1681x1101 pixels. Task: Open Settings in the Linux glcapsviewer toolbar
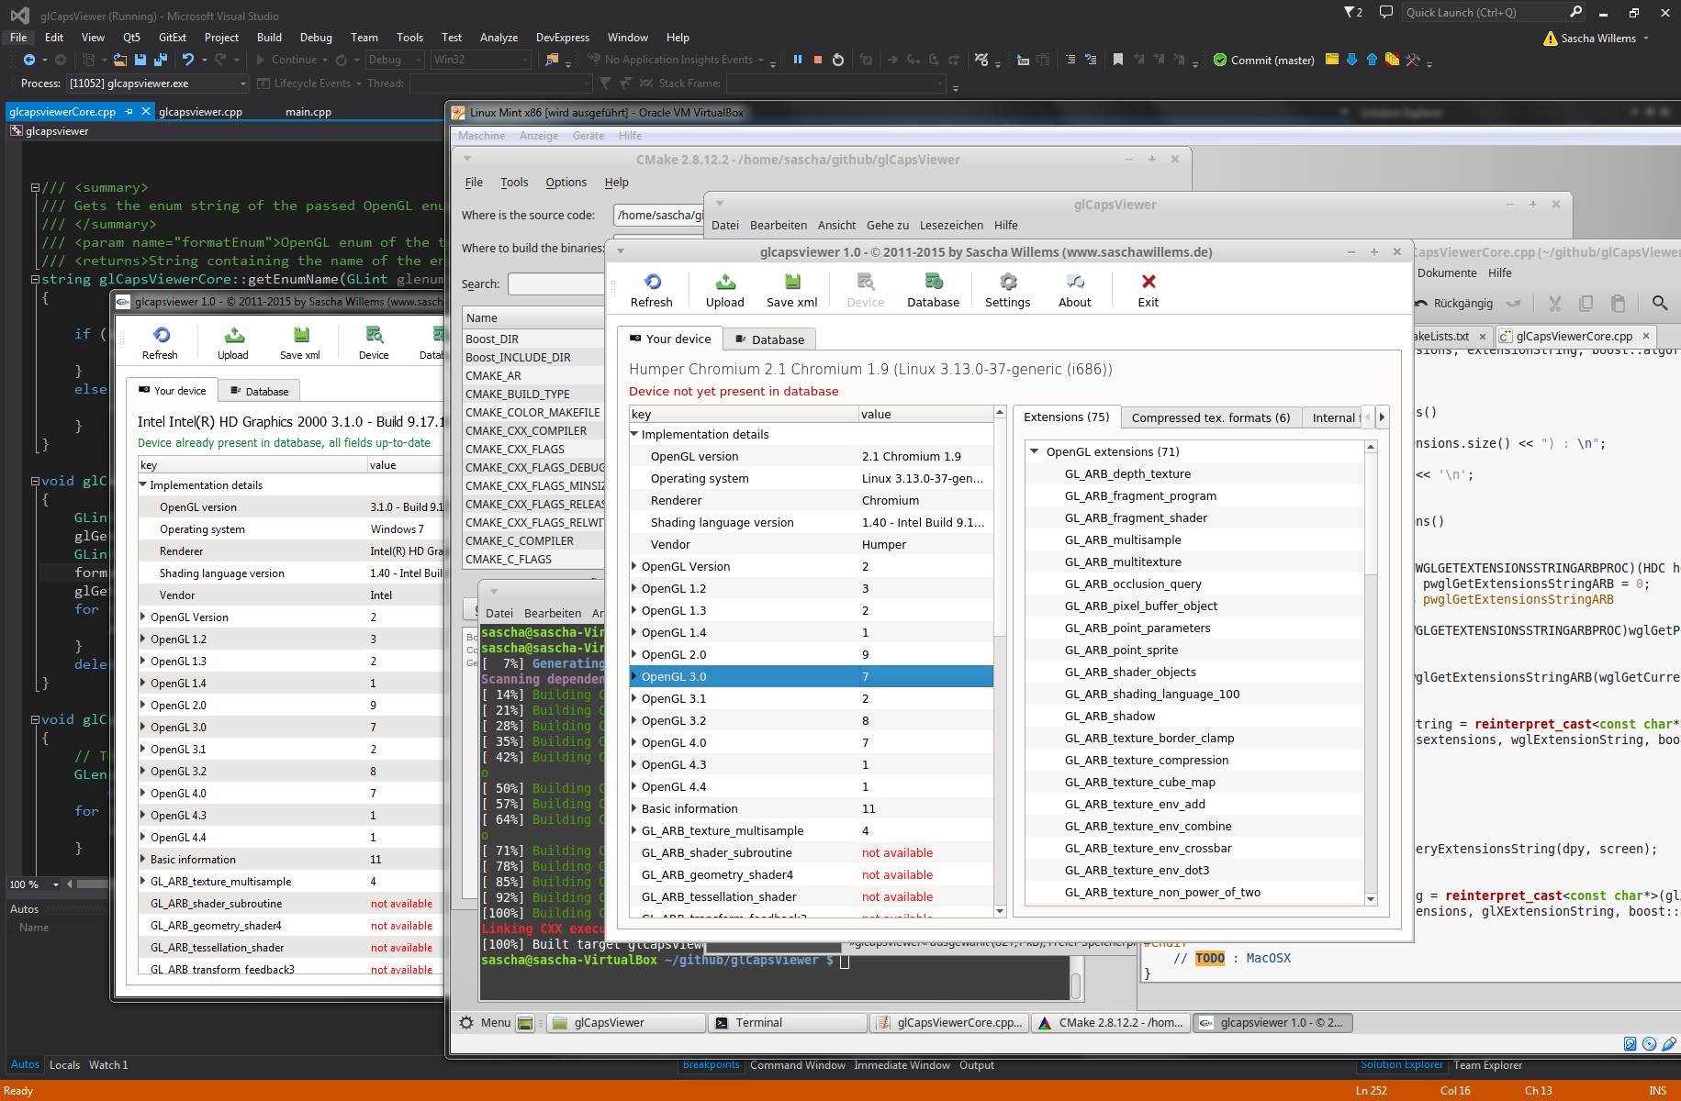1008,290
